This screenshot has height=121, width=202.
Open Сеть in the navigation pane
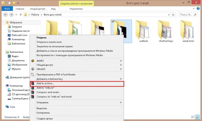12,107
